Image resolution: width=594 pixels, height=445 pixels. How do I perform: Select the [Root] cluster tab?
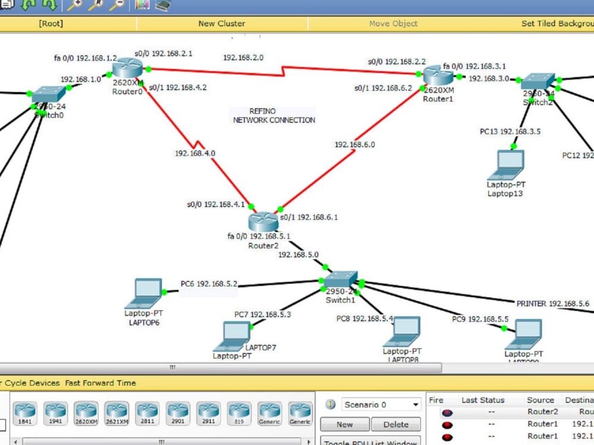coord(50,23)
